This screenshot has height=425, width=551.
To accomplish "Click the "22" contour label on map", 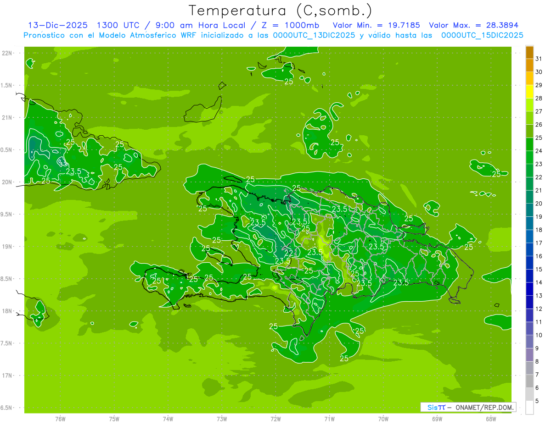I will coord(289,253).
